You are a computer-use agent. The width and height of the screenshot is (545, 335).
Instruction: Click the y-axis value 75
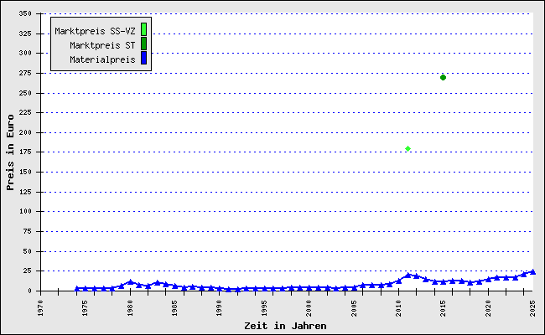click(27, 231)
